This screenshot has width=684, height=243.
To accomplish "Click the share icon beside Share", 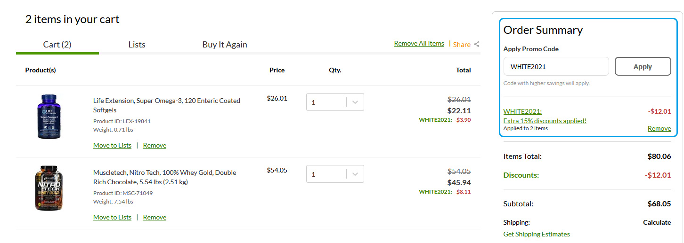I will pos(477,44).
